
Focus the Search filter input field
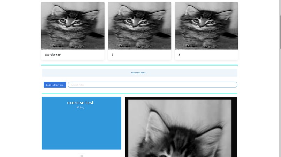[152, 85]
